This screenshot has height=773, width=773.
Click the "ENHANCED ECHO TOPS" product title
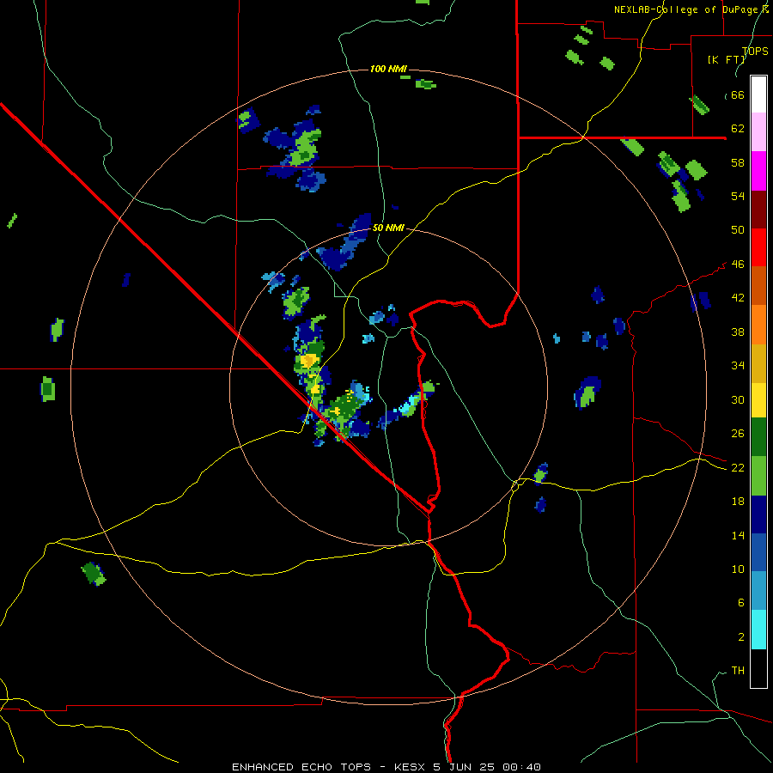pos(301,767)
